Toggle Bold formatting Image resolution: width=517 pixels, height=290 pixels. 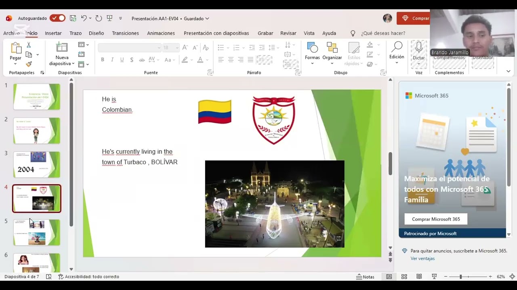[x=103, y=60]
